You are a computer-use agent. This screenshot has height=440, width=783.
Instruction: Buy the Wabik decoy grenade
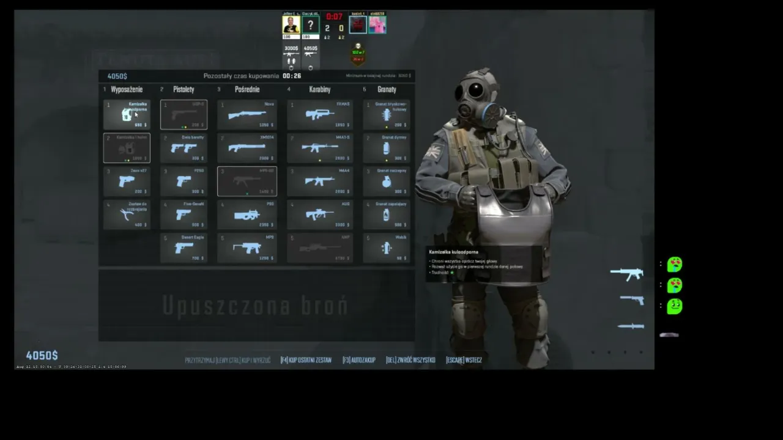[x=387, y=248]
